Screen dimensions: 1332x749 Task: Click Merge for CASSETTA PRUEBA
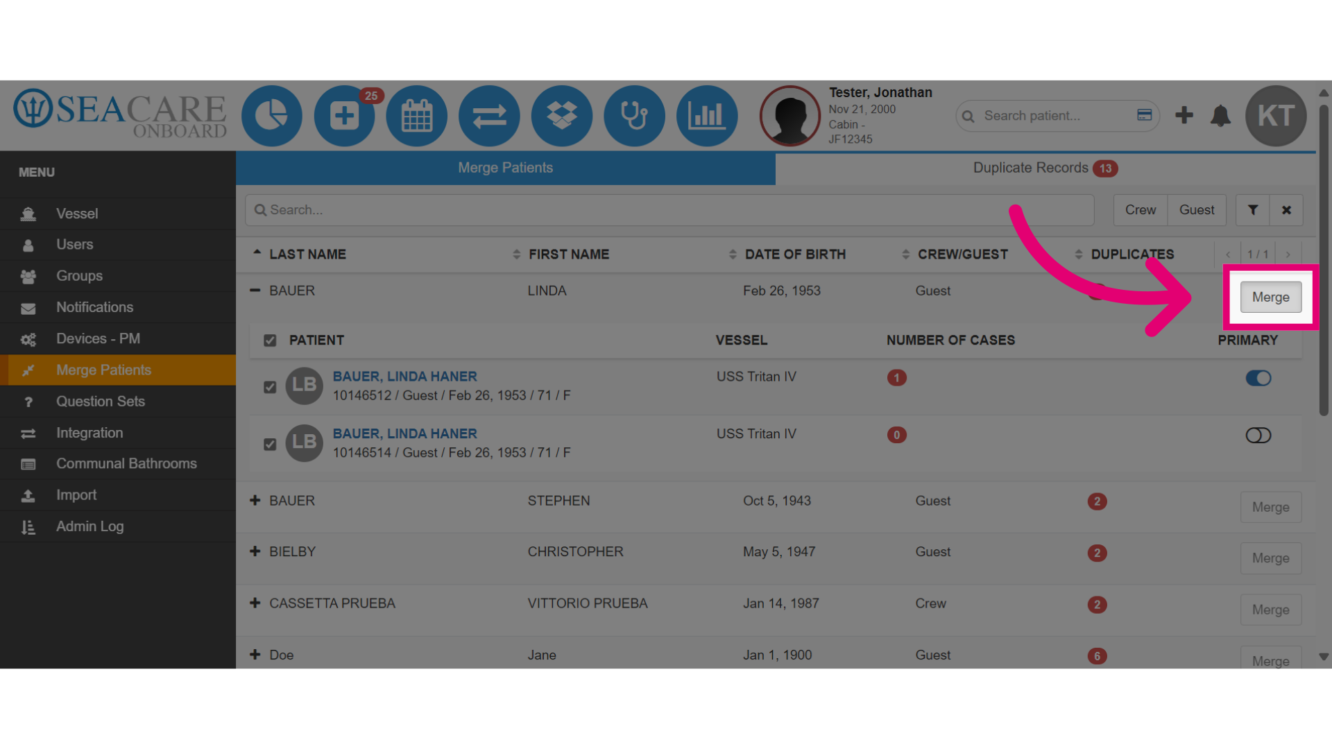pyautogui.click(x=1270, y=610)
